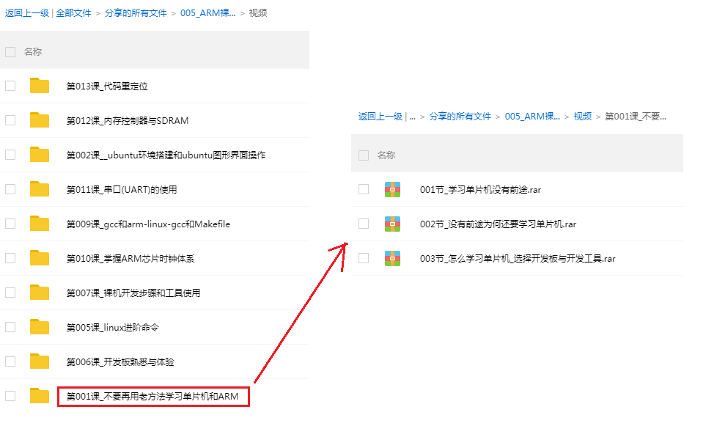The height and width of the screenshot is (437, 706).
Task: Open folder name 第007课_裸机开发步骤和工具使用
Action: point(133,293)
